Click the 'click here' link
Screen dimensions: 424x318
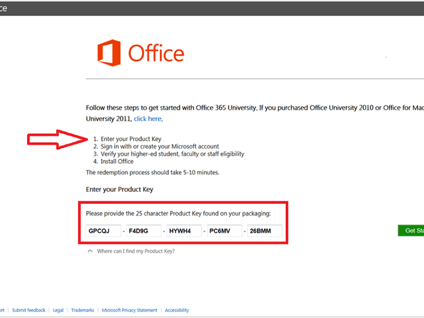click(x=147, y=118)
